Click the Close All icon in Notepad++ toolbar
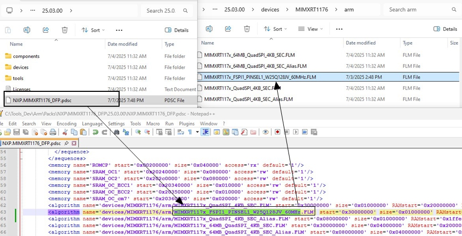462x236 pixels. [44, 132]
